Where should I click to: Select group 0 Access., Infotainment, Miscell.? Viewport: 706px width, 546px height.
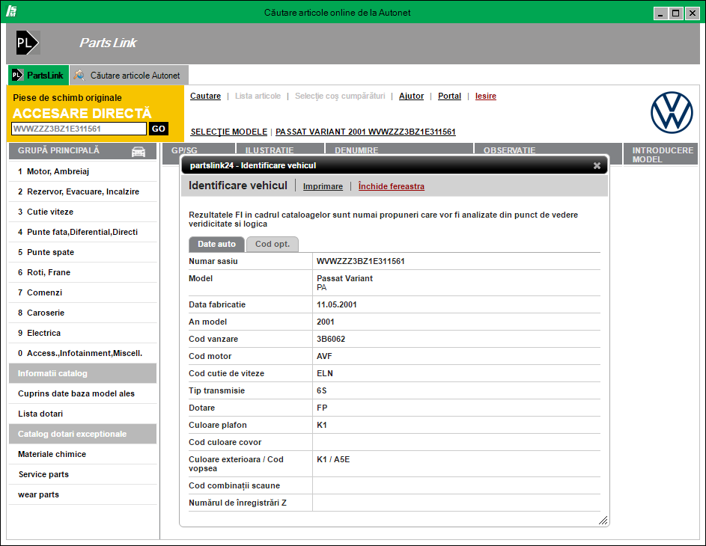(83, 354)
